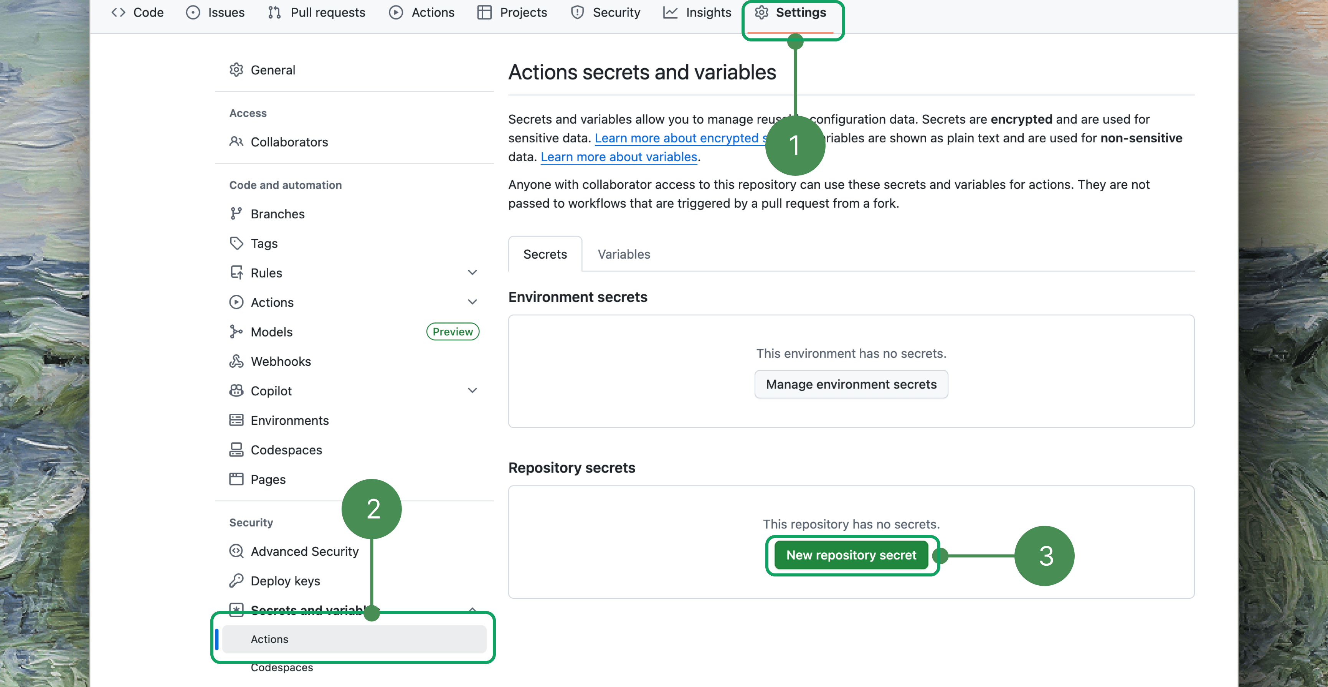1328x687 pixels.
Task: Expand the Copilot section chevron
Action: click(472, 391)
